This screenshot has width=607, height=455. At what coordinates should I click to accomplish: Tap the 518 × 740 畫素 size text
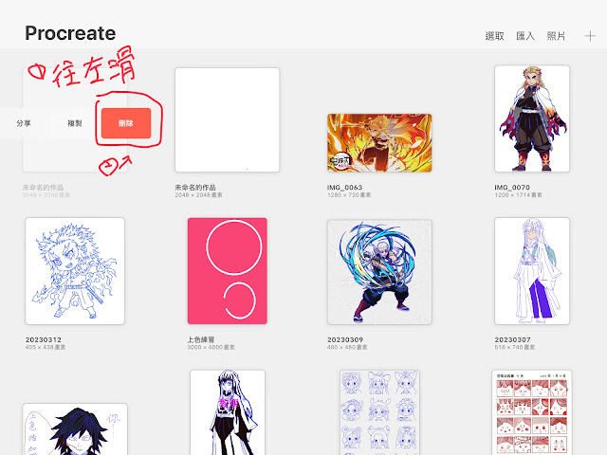(x=514, y=348)
